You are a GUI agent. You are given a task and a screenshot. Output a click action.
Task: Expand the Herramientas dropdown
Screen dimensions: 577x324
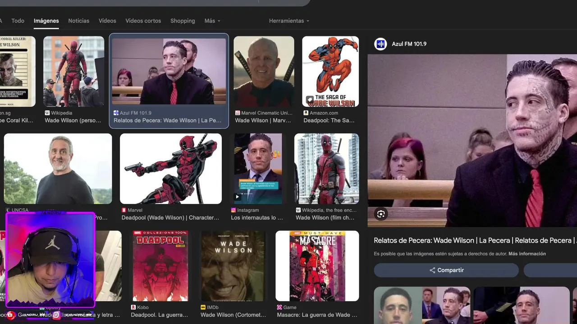point(289,21)
